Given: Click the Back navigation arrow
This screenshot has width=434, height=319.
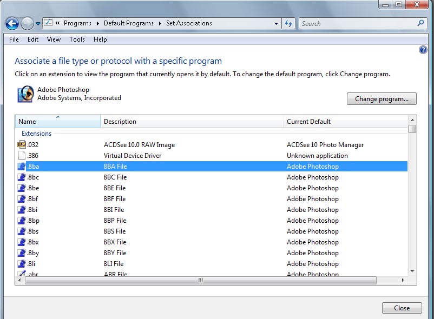Looking at the screenshot, I should tap(12, 23).
